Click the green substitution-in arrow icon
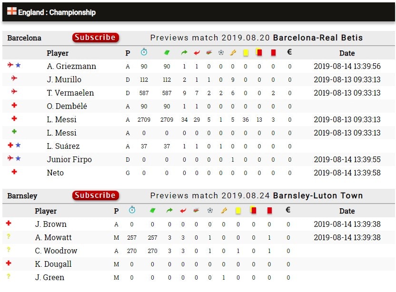 184,53
